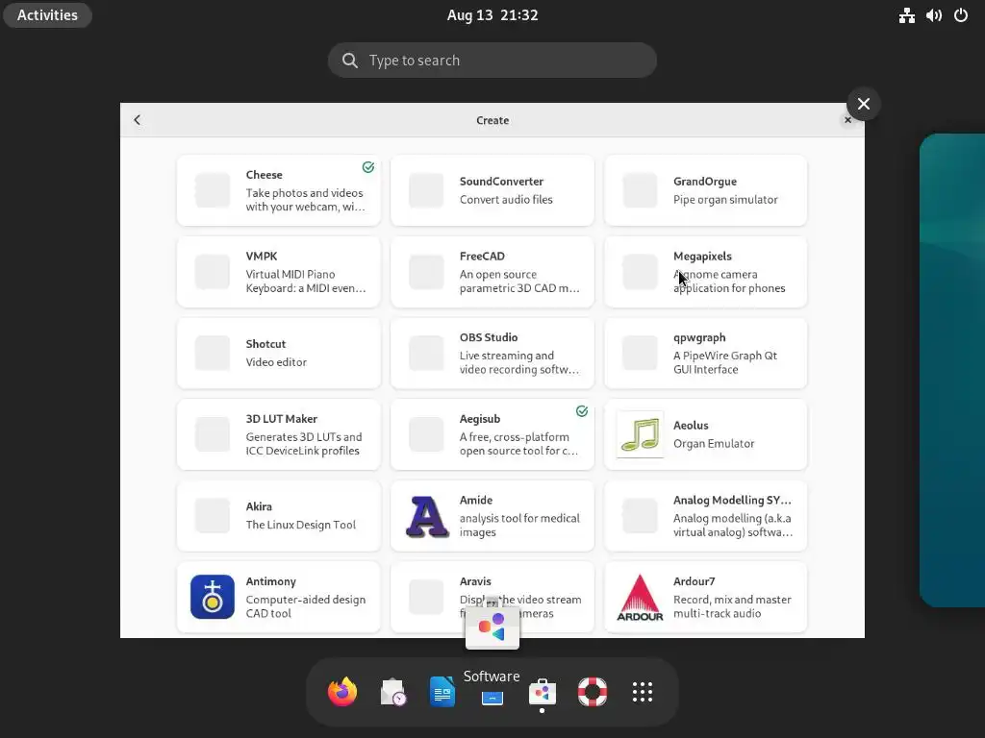
Task: Open the 3D LUT Maker card
Action: point(278,434)
